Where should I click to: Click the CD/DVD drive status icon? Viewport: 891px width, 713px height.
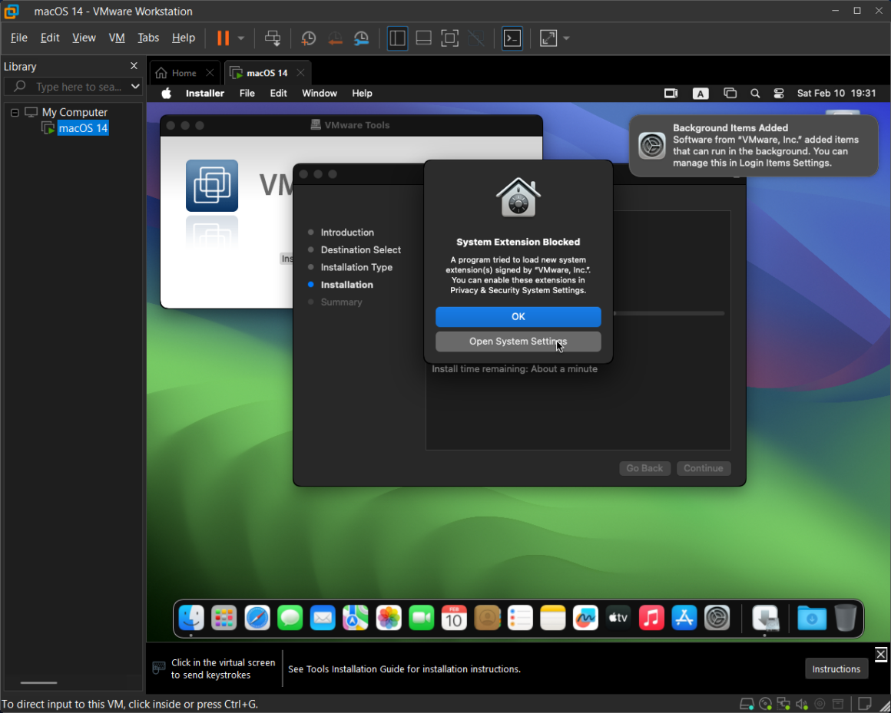coord(766,705)
